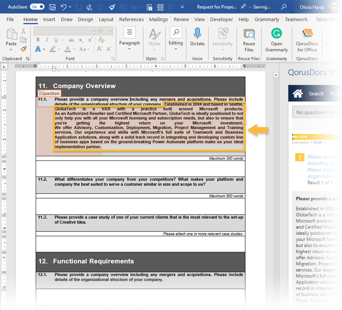The width and height of the screenshot is (342, 310).
Task: Toggle Underline formatting
Action: (x=56, y=40)
